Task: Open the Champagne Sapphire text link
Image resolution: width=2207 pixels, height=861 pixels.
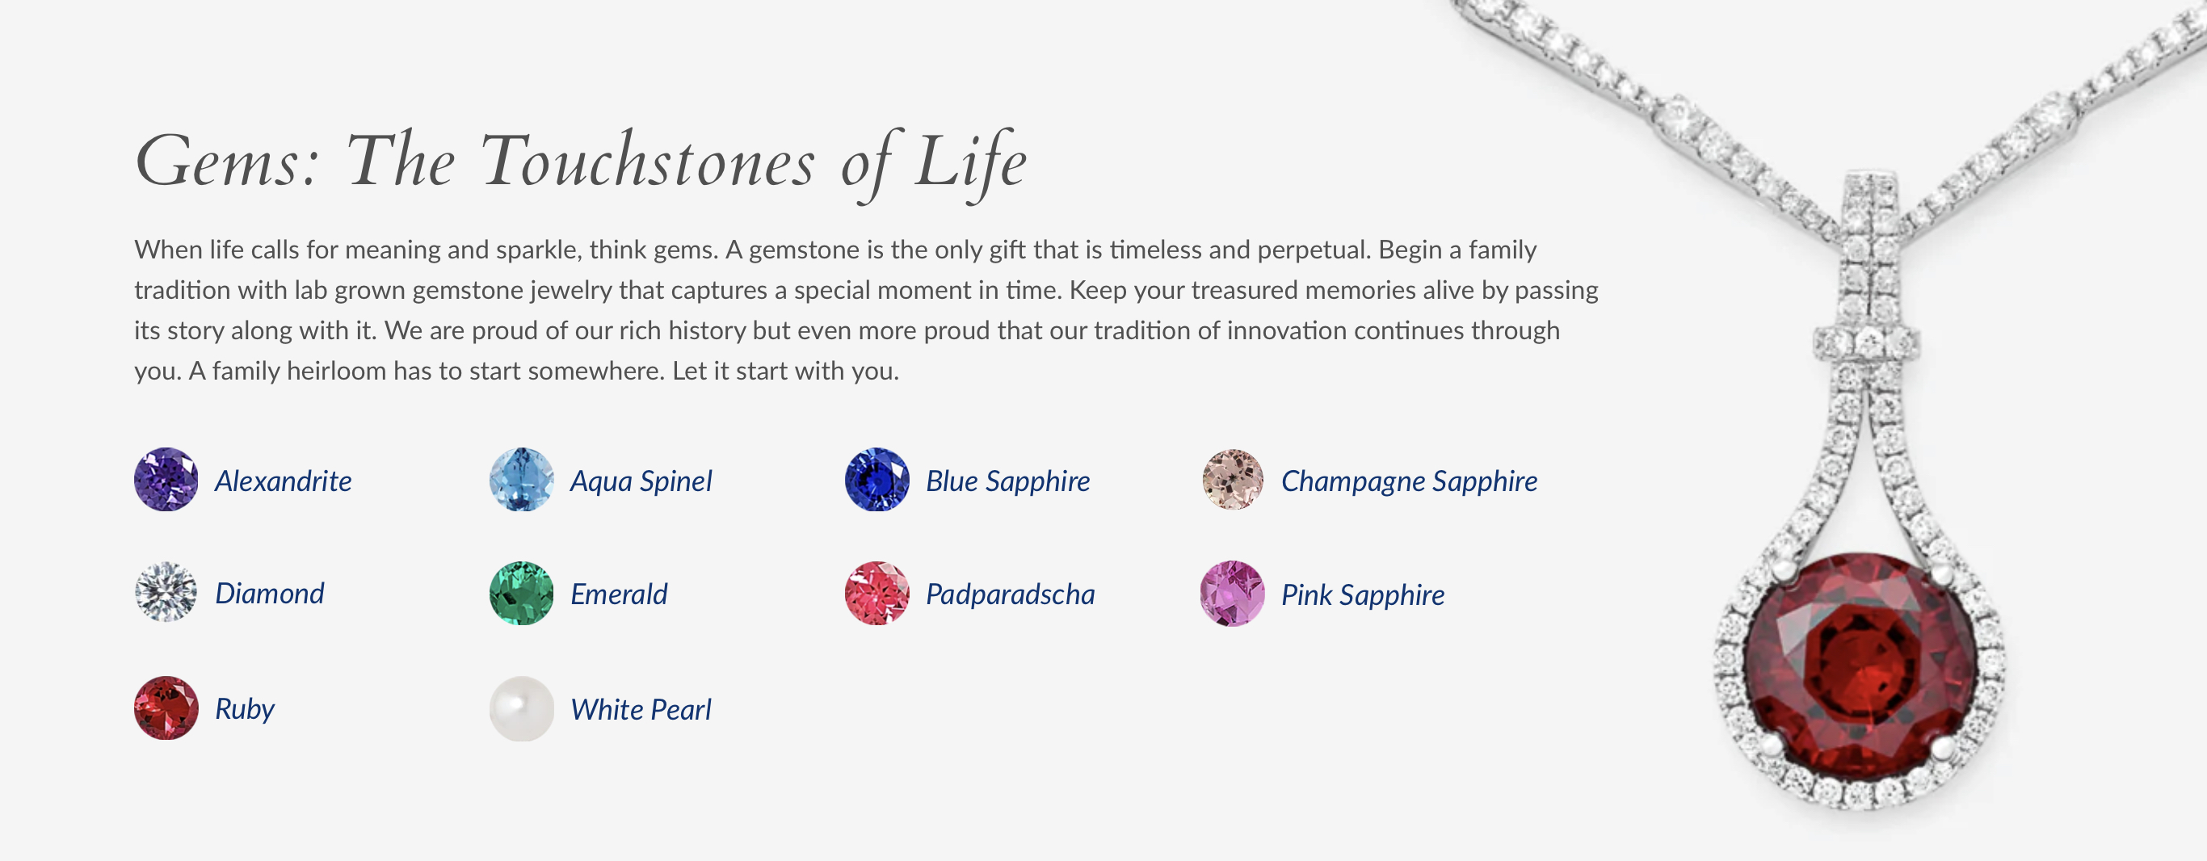Action: [x=1409, y=481]
